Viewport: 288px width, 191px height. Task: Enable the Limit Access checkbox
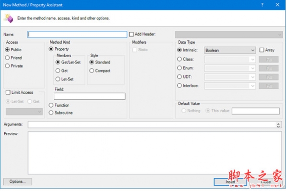pos(8,92)
